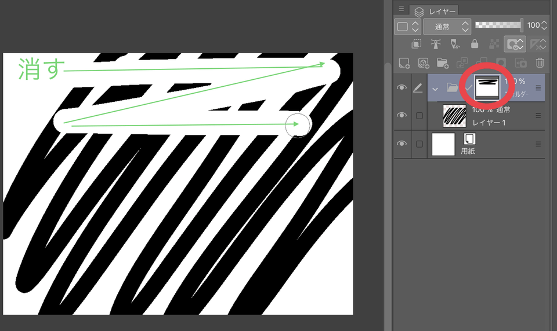The image size is (557, 331).
Task: Open the Enable Mask dropdown button
Action: pyautogui.click(x=515, y=44)
